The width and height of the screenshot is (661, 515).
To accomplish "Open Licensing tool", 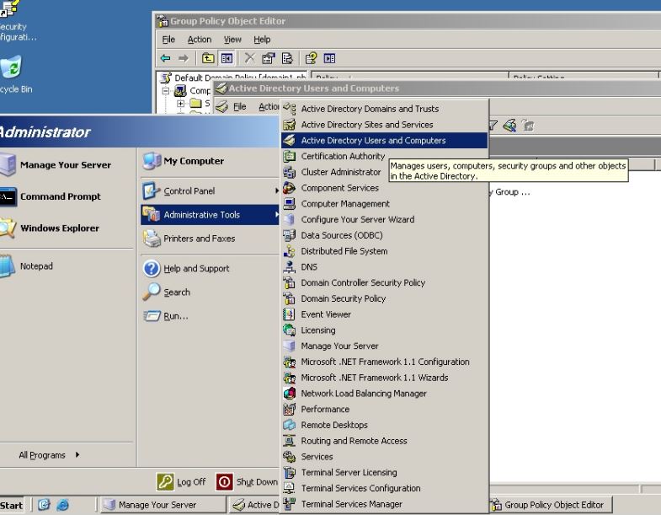I will point(385,330).
